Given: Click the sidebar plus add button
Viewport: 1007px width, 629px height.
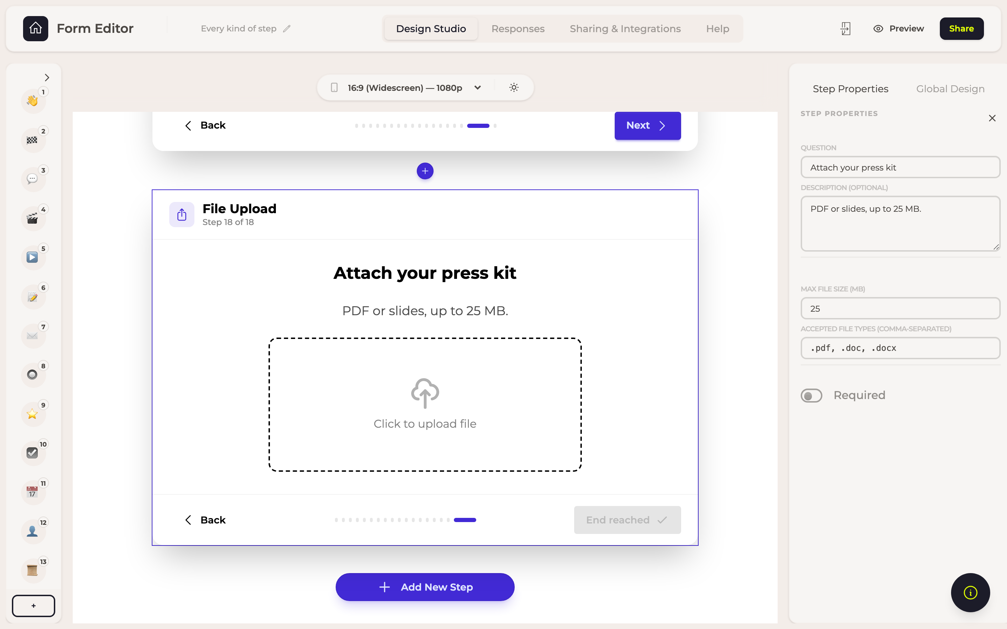Looking at the screenshot, I should pos(33,606).
